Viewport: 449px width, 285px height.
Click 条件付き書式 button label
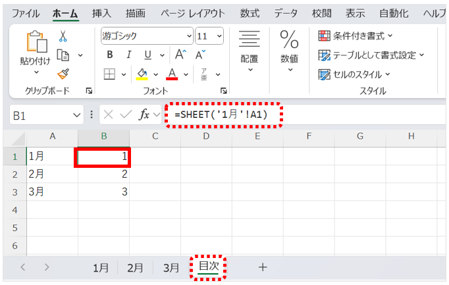(x=359, y=36)
